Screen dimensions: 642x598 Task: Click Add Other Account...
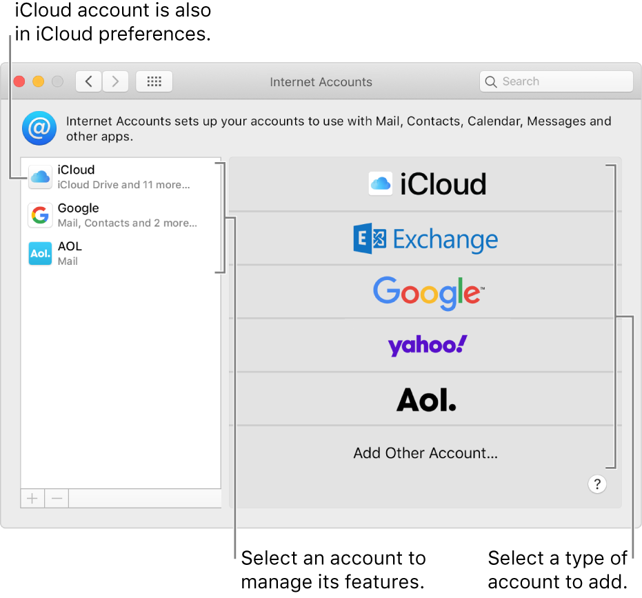(x=425, y=453)
